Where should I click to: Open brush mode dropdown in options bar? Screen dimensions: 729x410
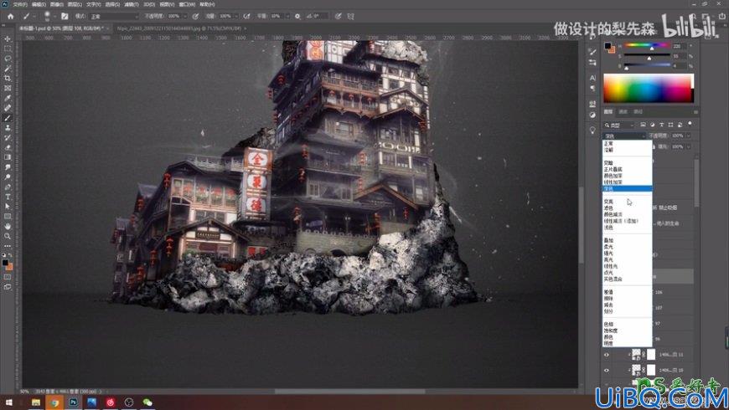tap(114, 16)
